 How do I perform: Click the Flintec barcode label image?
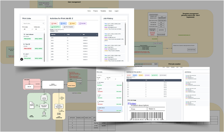(147, 111)
